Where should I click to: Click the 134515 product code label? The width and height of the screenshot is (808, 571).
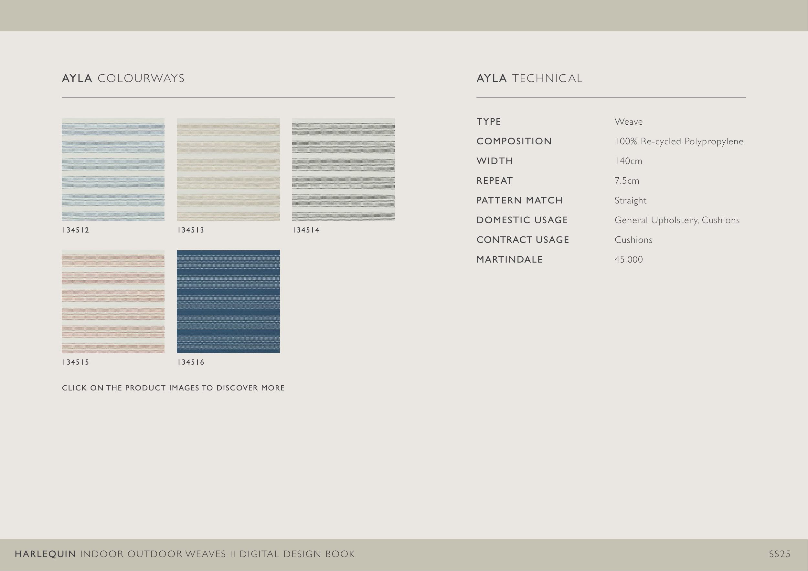pos(76,362)
